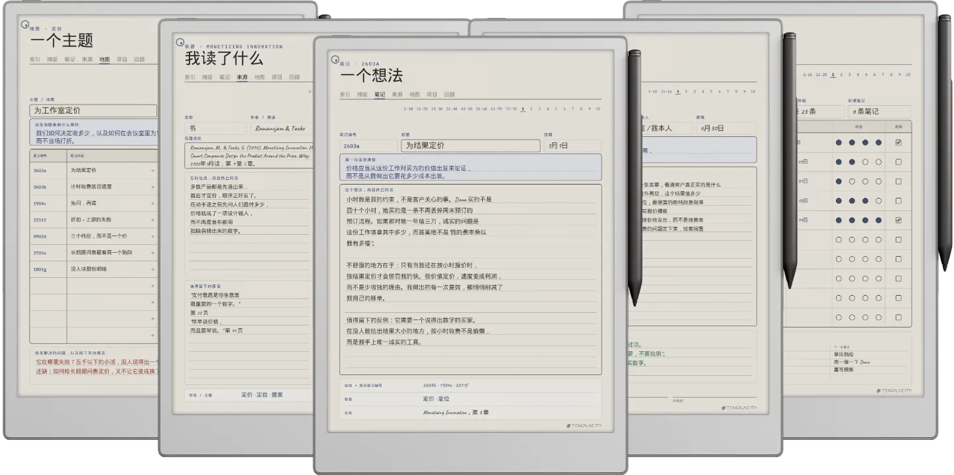Tick the checkbox in the 20日 row
The image size is (954, 475).
coord(898,161)
